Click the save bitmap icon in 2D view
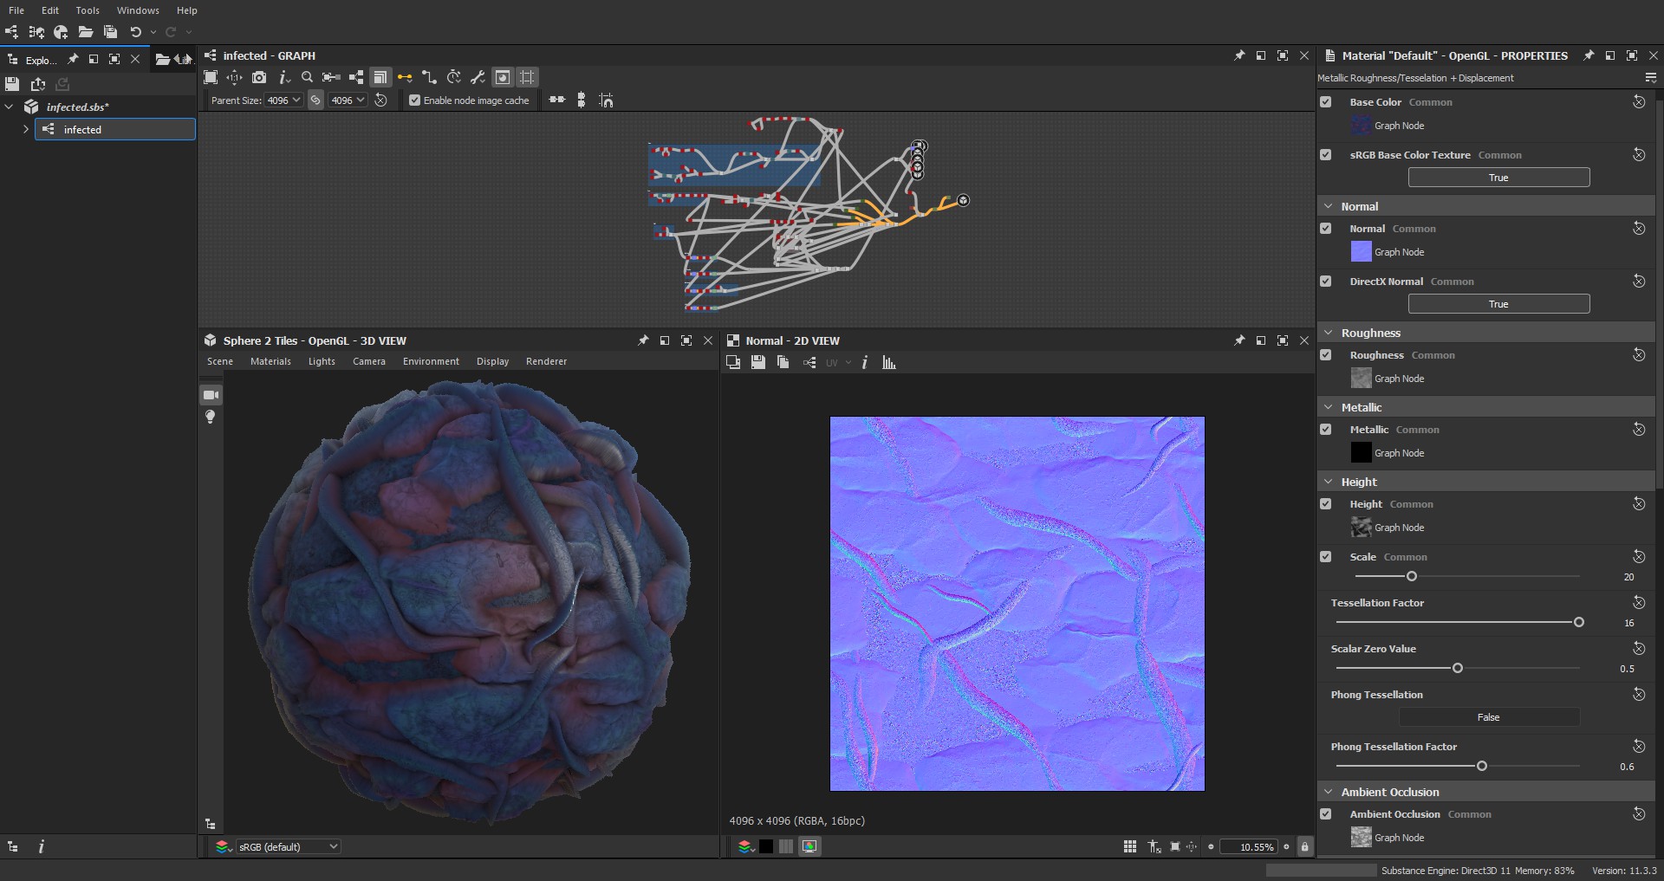The image size is (1664, 881). coord(758,362)
